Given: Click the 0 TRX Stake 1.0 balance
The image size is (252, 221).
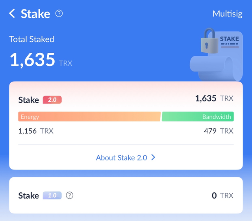Looking at the screenshot, I should 222,195.
